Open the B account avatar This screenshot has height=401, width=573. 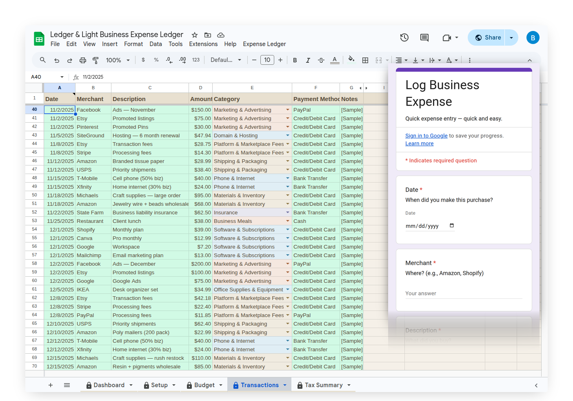(x=533, y=37)
